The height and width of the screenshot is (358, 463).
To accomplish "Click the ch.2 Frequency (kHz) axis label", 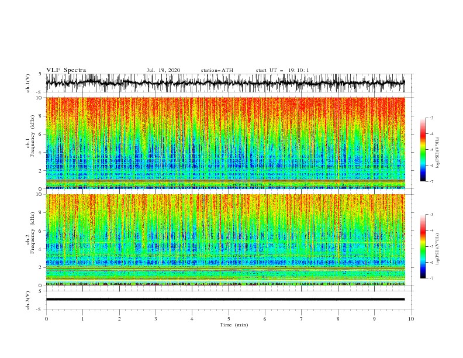I will (30, 233).
